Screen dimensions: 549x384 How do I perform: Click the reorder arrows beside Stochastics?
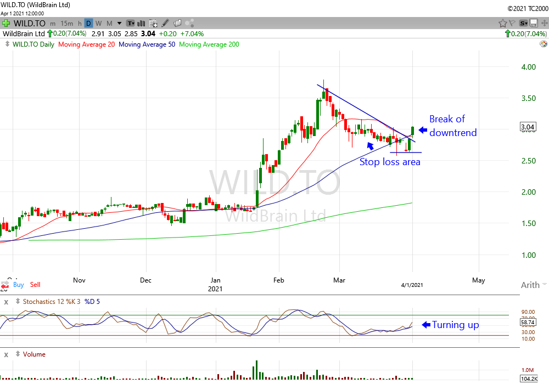click(x=18, y=301)
